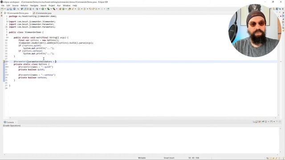
Task: Open the External Tools dropdown arrow
Action: point(57,9)
